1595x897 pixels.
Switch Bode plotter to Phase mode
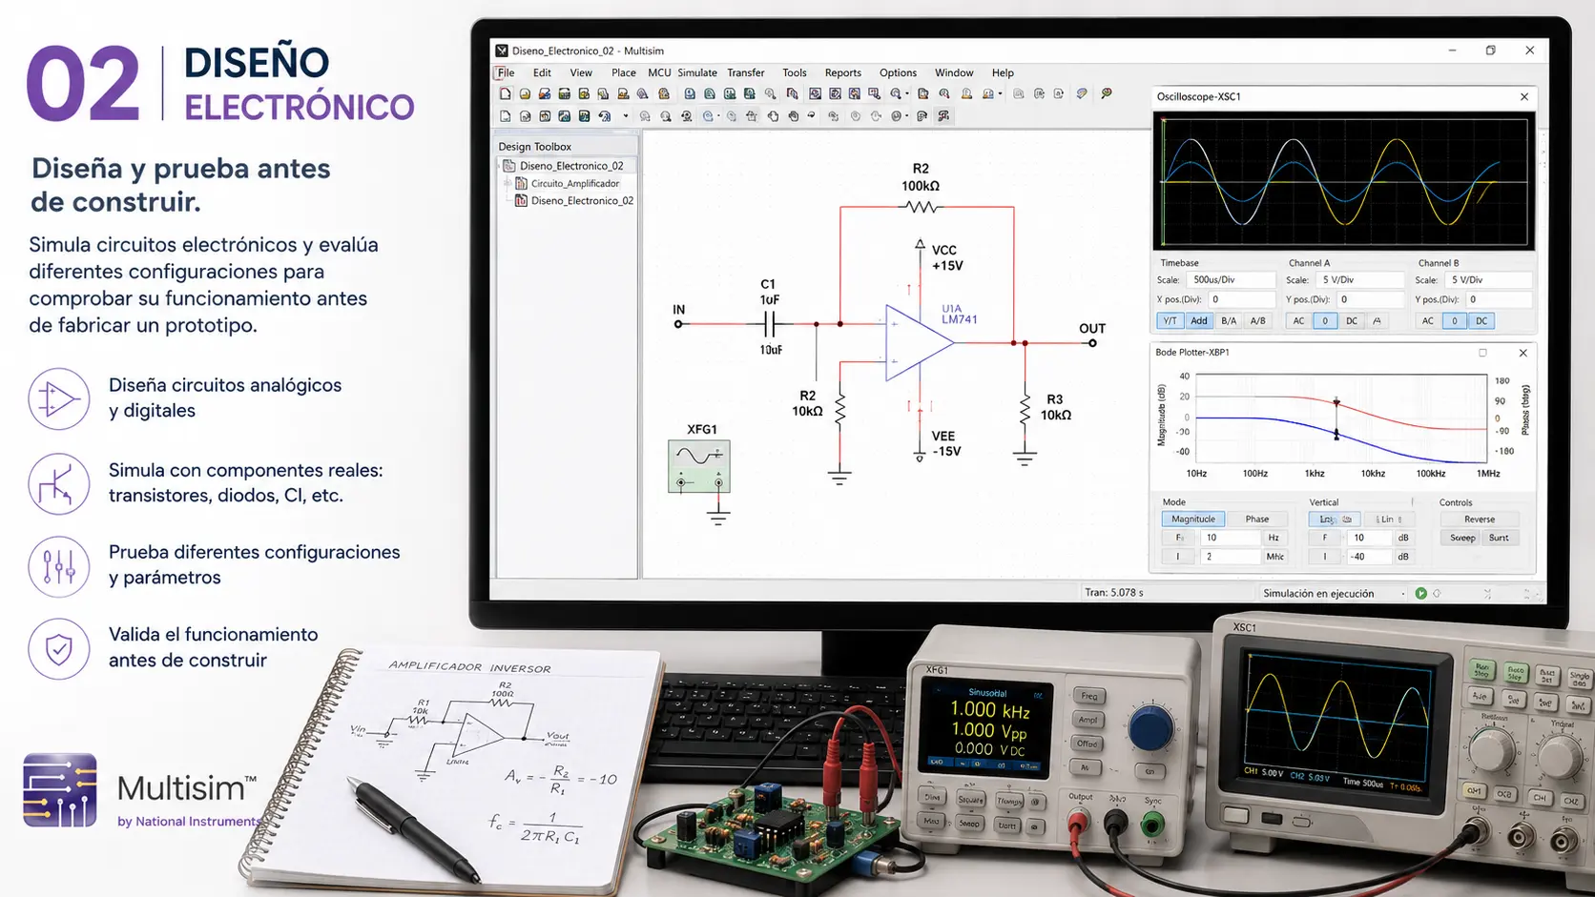[1257, 520]
